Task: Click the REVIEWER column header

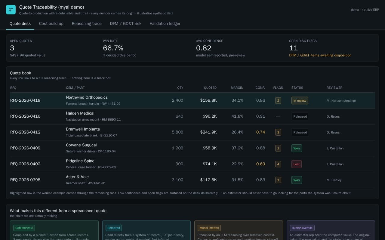Action: point(334,88)
